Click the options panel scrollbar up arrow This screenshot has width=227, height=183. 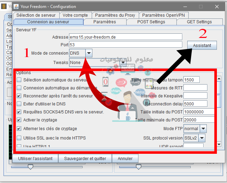pyautogui.click(x=219, y=79)
